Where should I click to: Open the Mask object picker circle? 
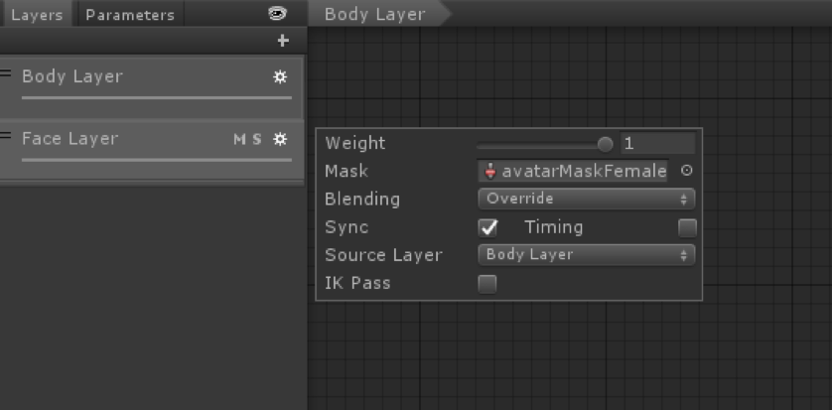pos(686,171)
